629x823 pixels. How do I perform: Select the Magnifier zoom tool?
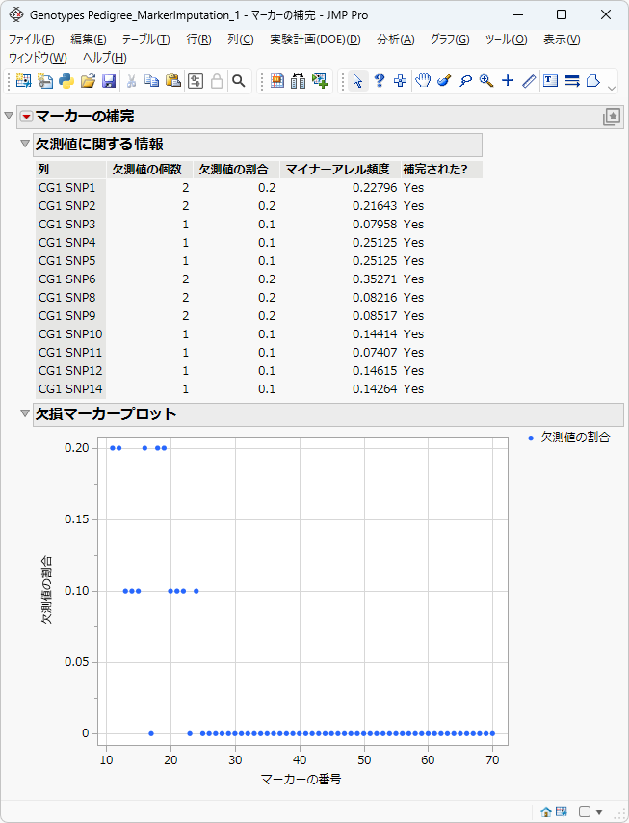[x=486, y=81]
